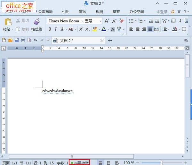Select the Format Painter brush
The image size is (192, 165).
pos(36,22)
